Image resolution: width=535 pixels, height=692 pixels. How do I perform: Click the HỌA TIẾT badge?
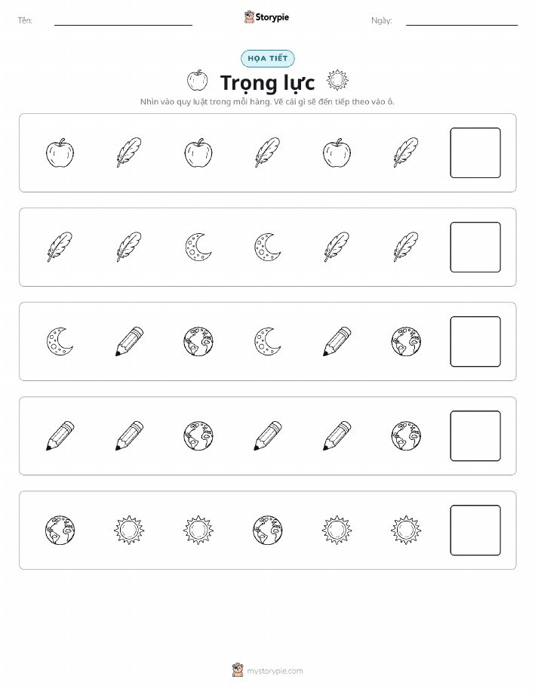(267, 58)
